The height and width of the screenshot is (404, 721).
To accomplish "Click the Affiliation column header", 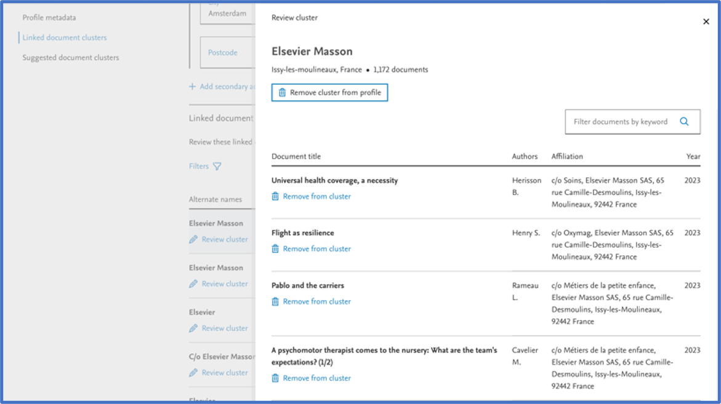I will (567, 157).
